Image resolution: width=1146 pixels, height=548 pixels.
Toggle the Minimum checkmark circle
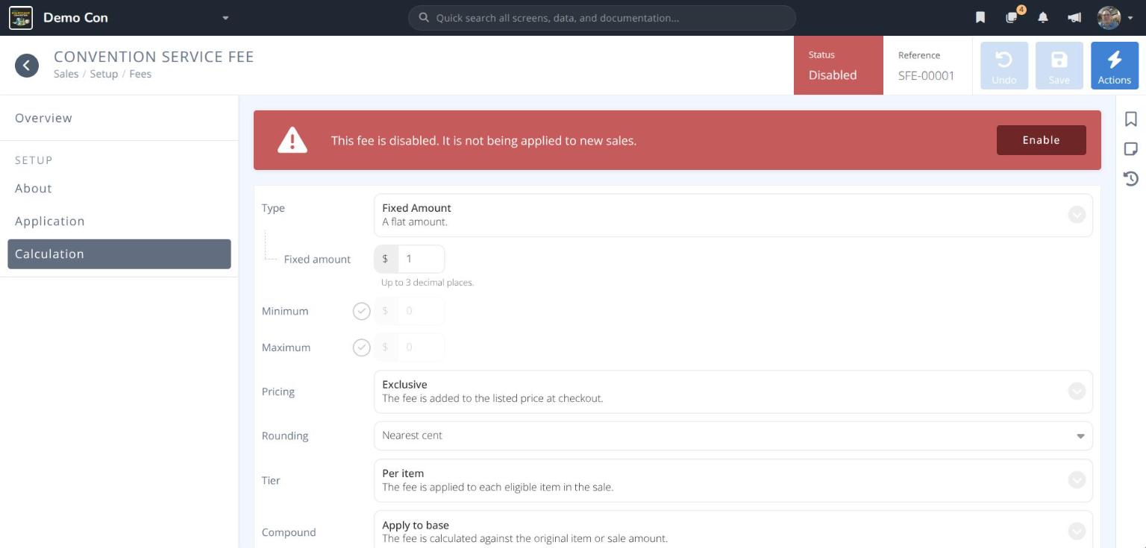click(x=362, y=311)
